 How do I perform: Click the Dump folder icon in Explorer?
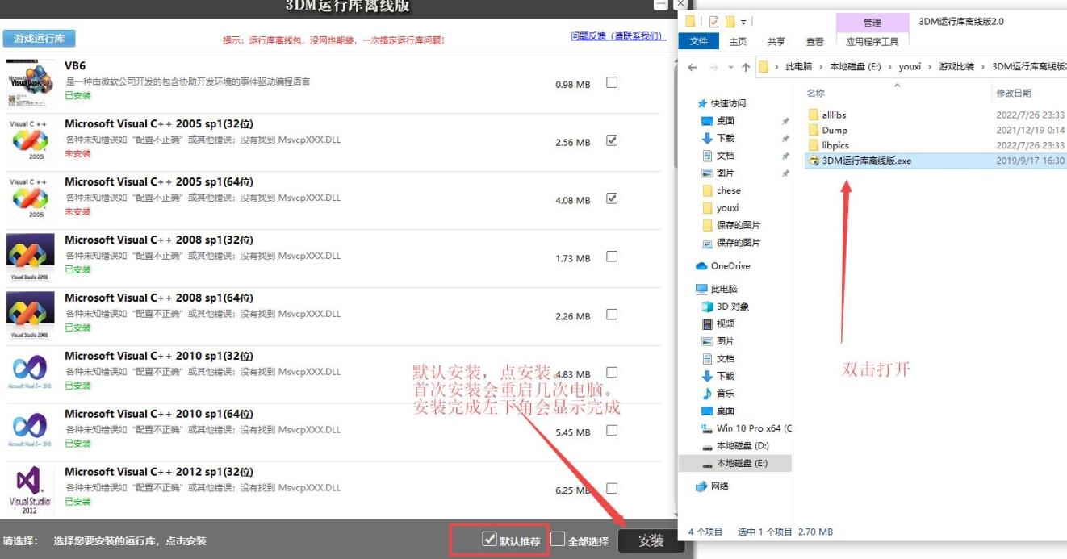click(814, 130)
